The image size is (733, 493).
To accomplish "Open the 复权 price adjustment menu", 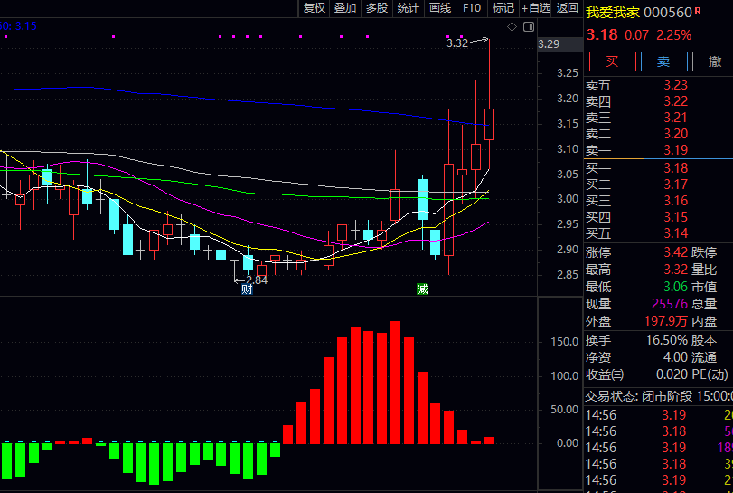I will (x=315, y=8).
